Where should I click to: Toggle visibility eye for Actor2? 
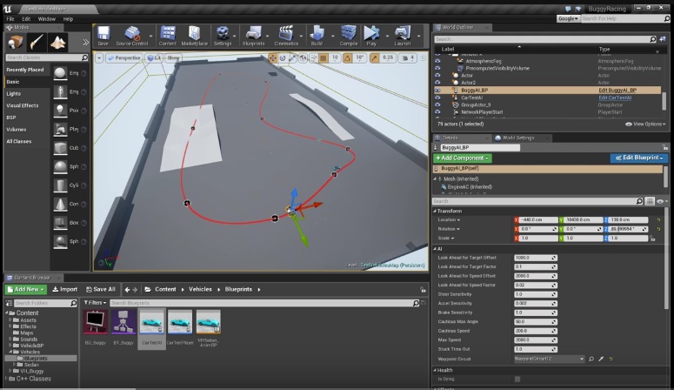point(437,82)
